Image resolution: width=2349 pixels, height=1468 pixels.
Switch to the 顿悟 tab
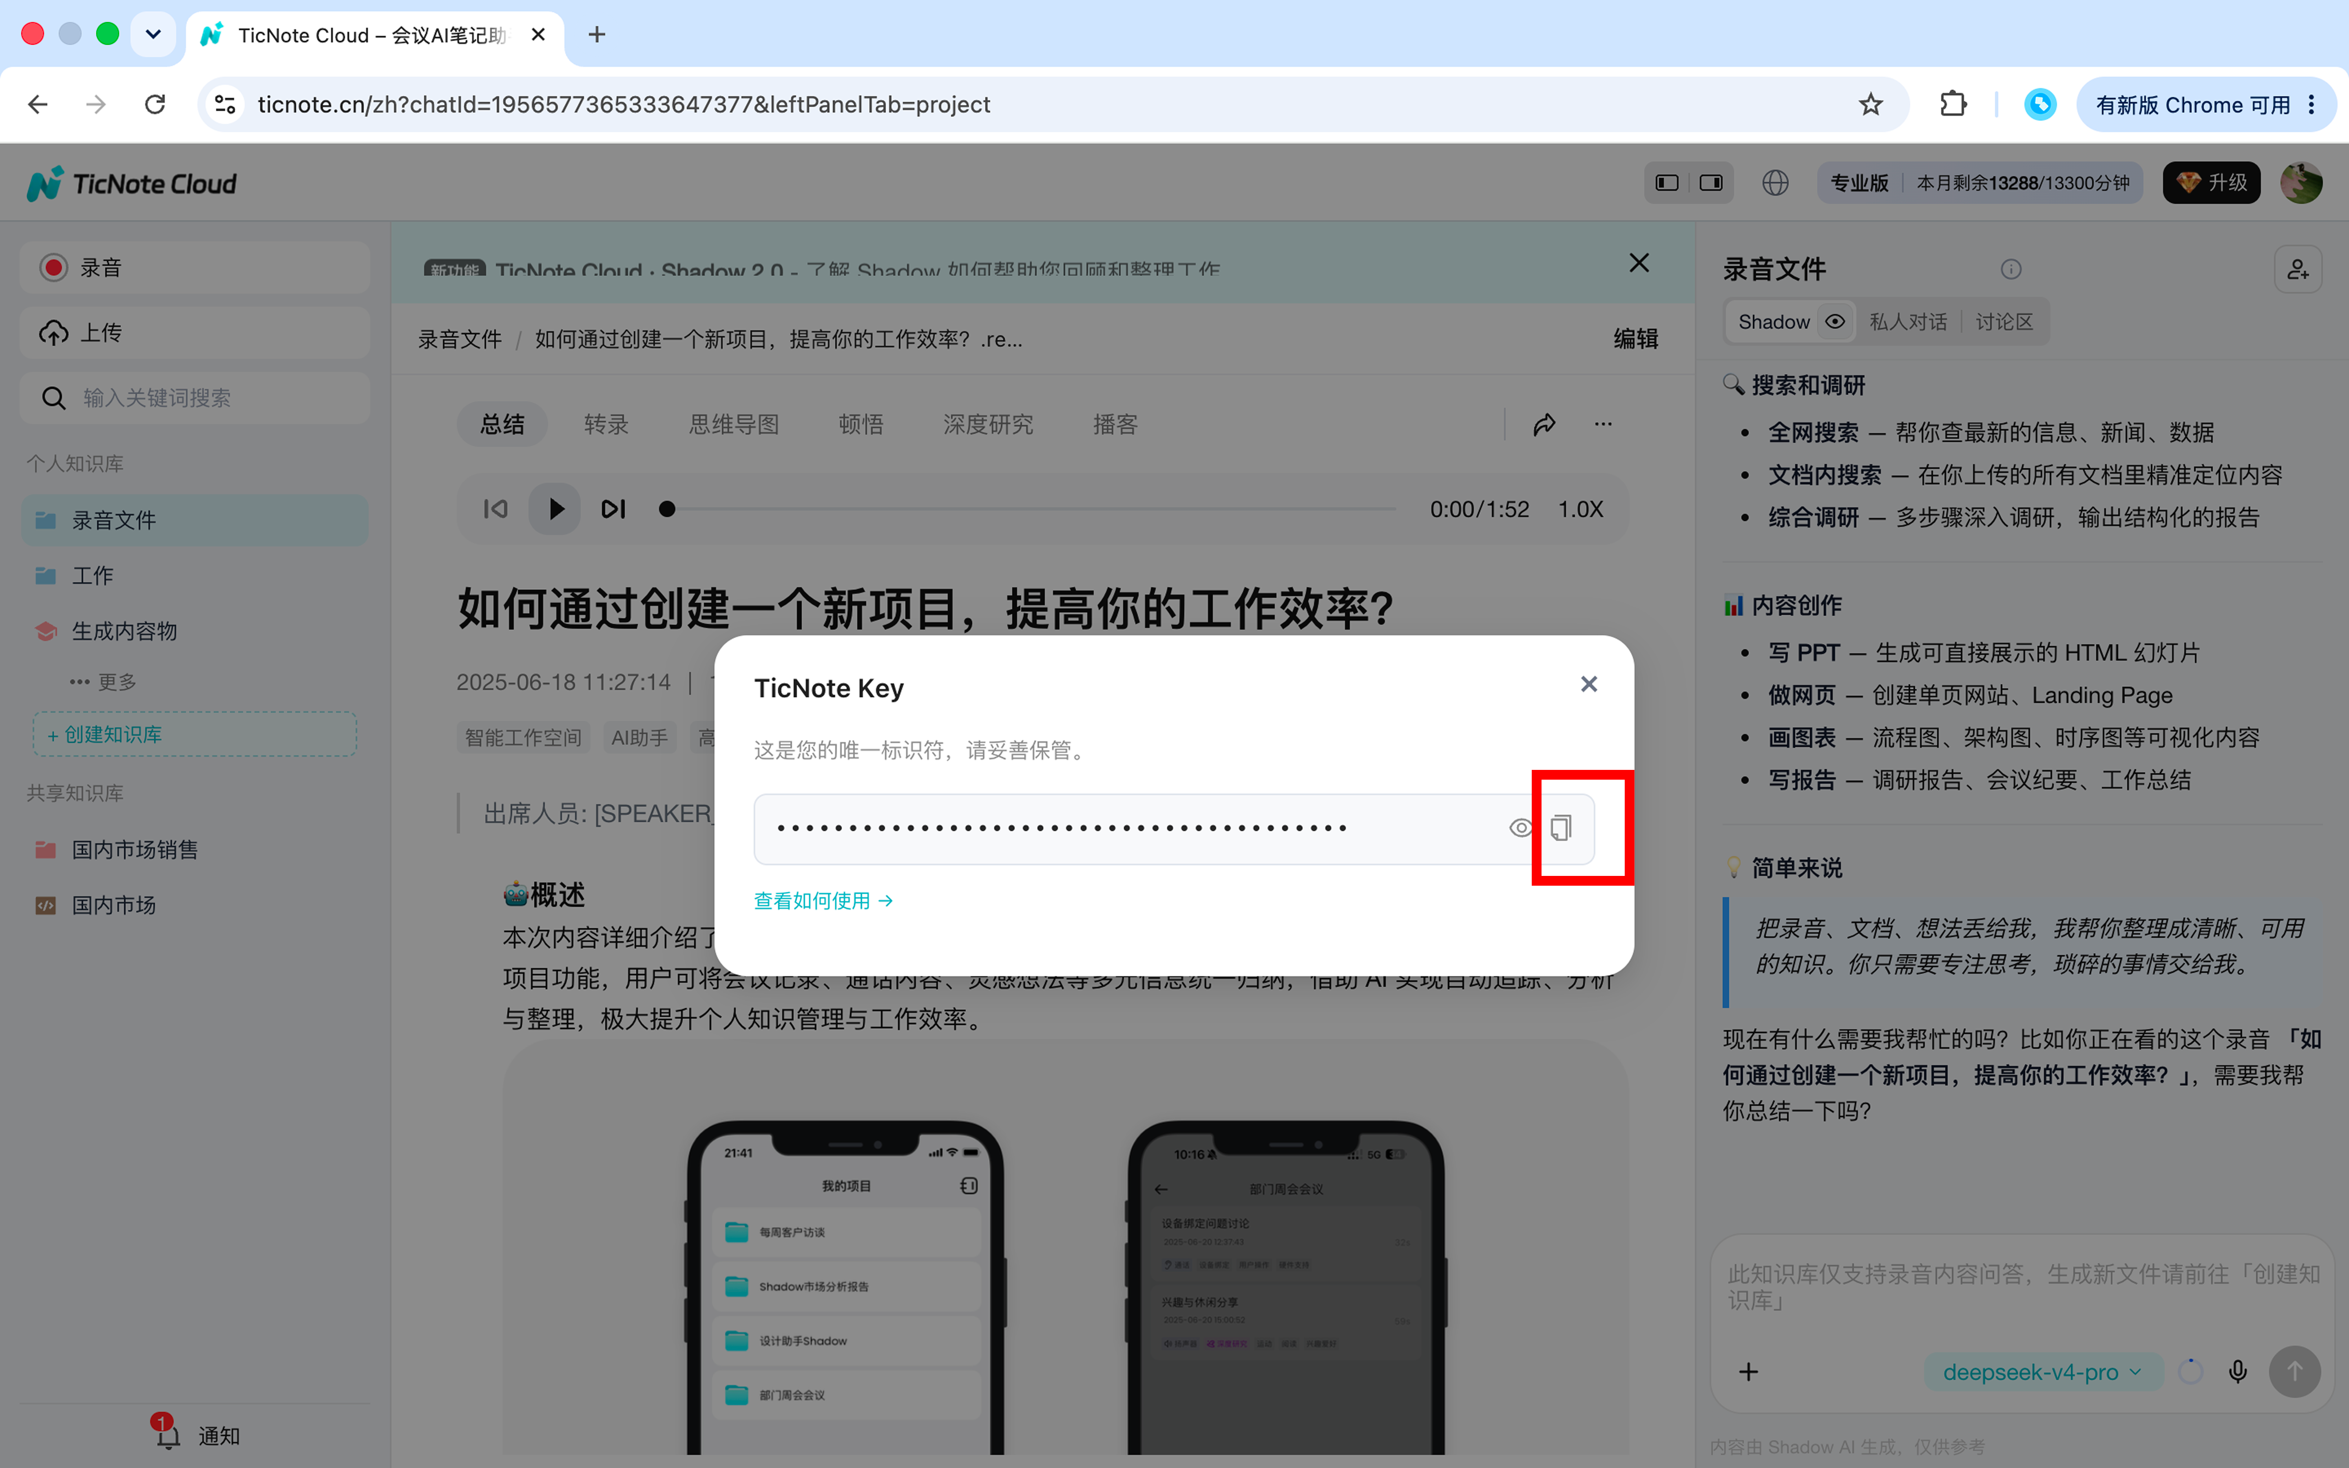[x=861, y=424]
